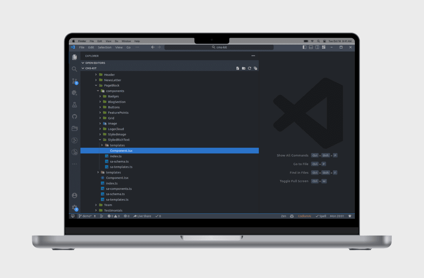Open the macOS Help menu
This screenshot has height=278, width=424.
[137, 41]
